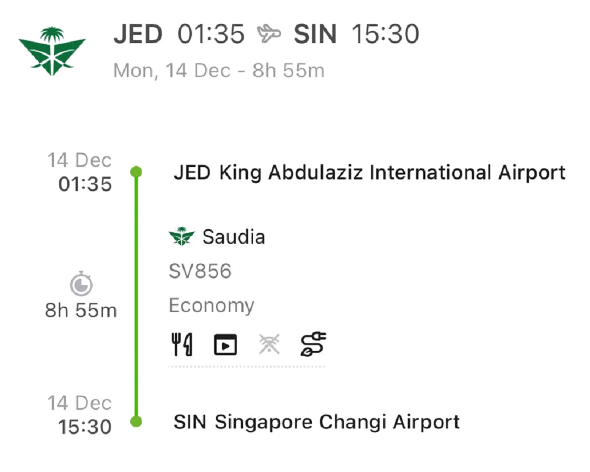Click JED King Abdulaziz International Airport
This screenshot has height=472, width=590.
[369, 172]
